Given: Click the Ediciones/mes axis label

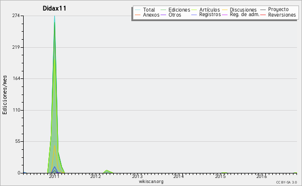Looking at the screenshot, I should coord(5,95).
